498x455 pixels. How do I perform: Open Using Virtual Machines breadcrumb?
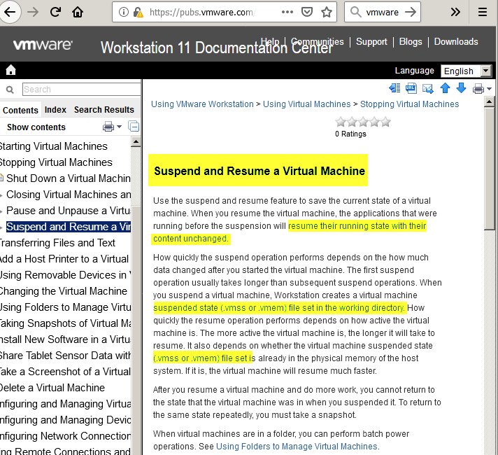click(306, 104)
